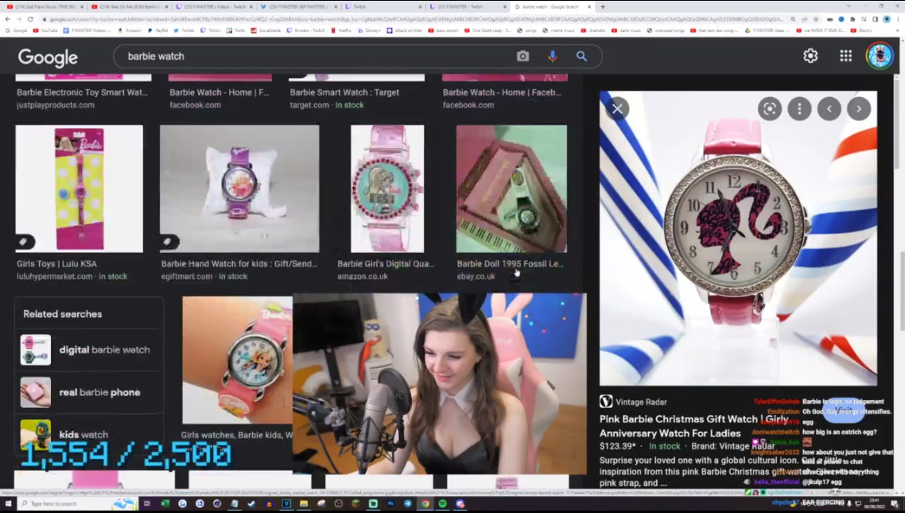Search by image with the camera icon
The width and height of the screenshot is (905, 513).
pos(522,56)
